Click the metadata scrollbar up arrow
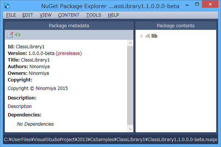 [130, 43]
